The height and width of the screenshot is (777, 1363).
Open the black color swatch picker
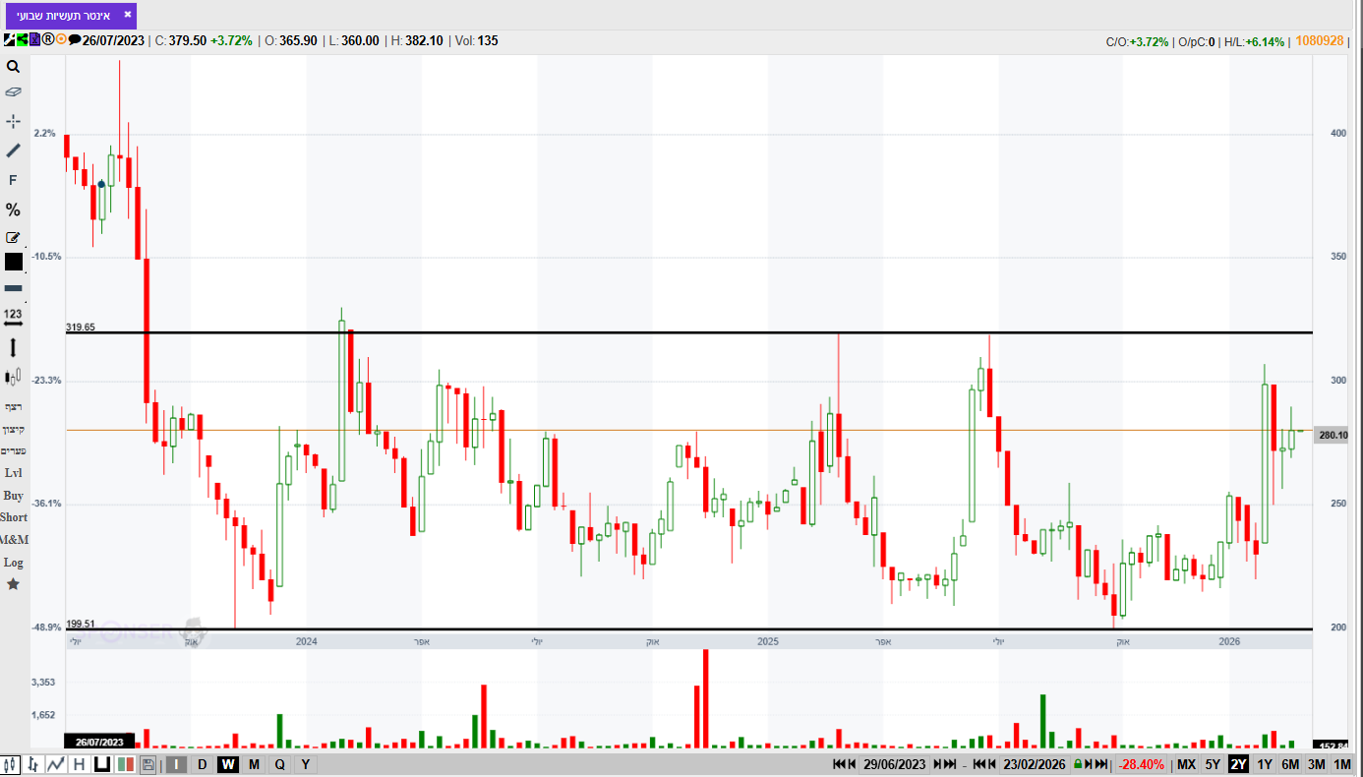13,262
